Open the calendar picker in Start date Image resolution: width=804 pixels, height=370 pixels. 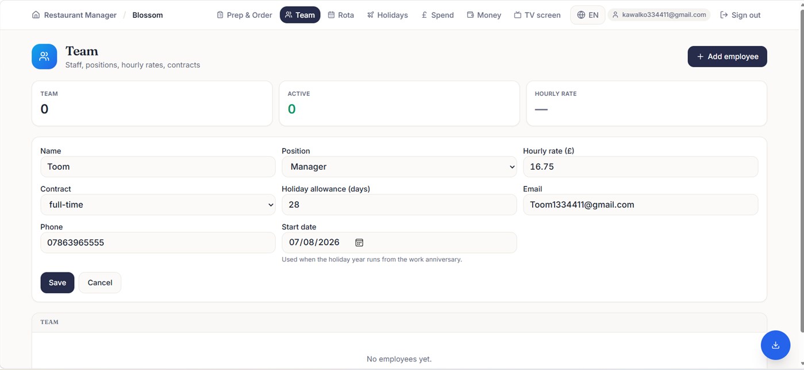[x=359, y=243]
